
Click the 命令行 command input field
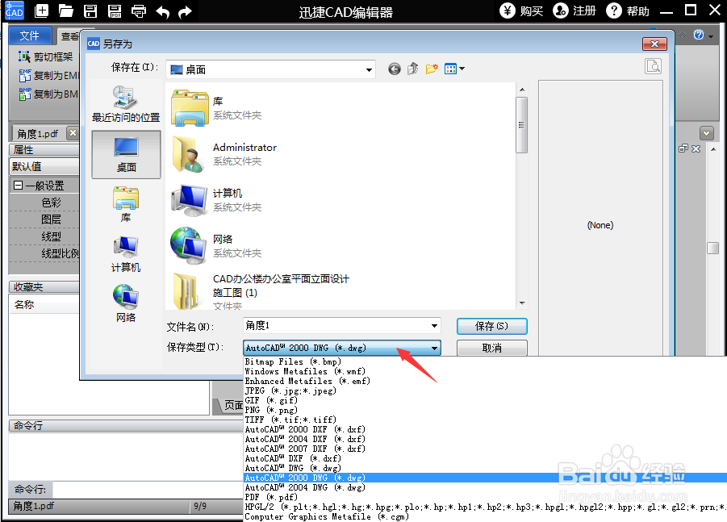click(x=148, y=489)
